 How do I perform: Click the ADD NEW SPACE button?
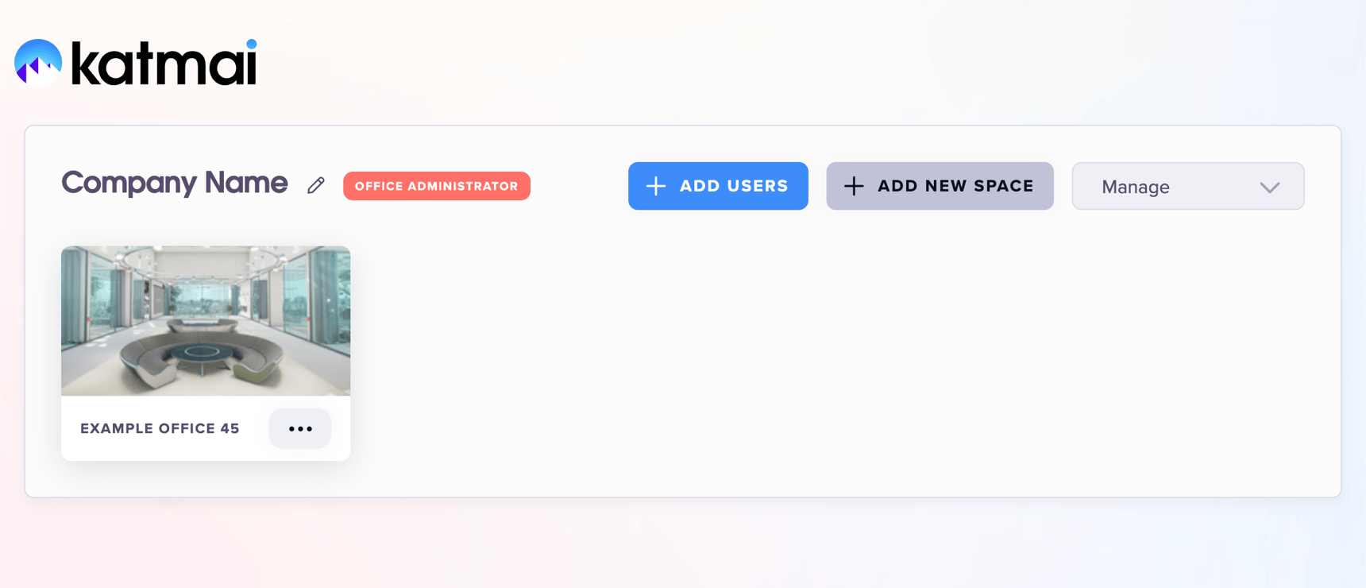click(939, 185)
